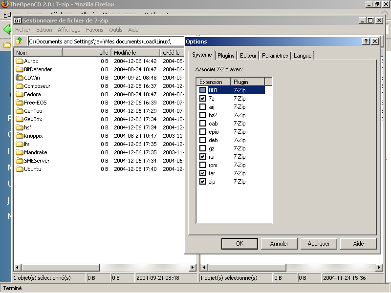
Task: Click the Annuler button
Action: 279,244
